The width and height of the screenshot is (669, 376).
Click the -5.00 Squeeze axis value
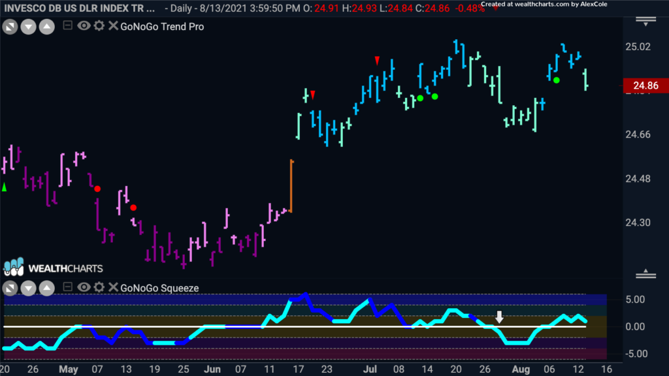pyautogui.click(x=635, y=354)
